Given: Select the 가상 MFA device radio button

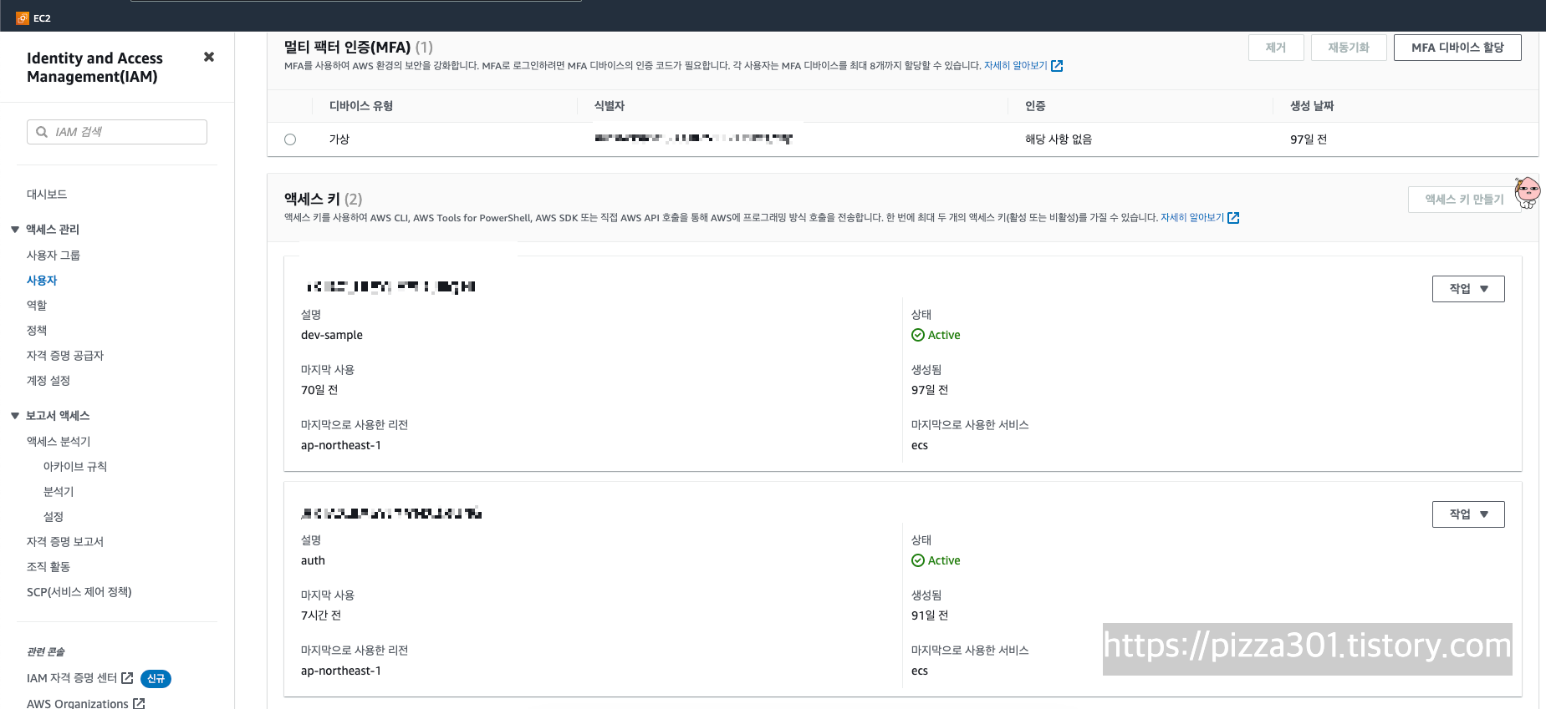Looking at the screenshot, I should point(290,139).
